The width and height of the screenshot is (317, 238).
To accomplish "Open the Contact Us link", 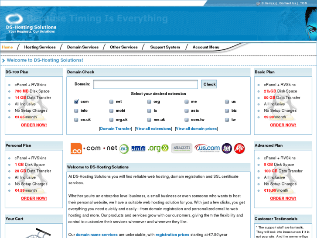I will (x=288, y=3).
